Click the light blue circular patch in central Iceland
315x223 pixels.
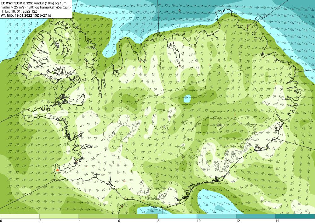coord(187,99)
